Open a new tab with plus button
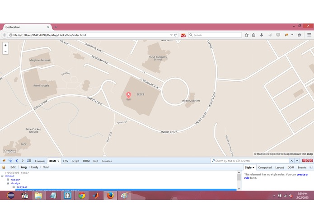 pyautogui.click(x=56, y=27)
